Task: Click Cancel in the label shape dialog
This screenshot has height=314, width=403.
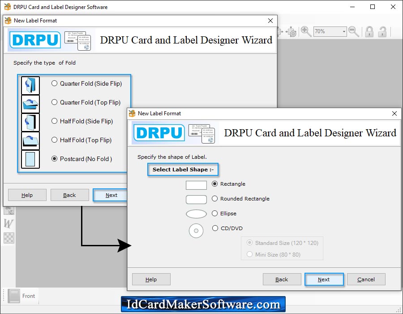Action: [x=366, y=279]
